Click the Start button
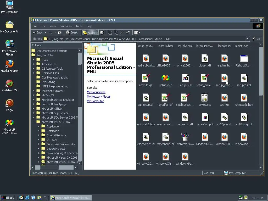The width and height of the screenshot is (268, 201). [x=8, y=198]
